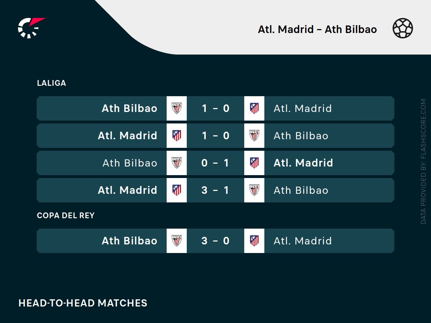Open the 3 – 1 match score

[215, 190]
